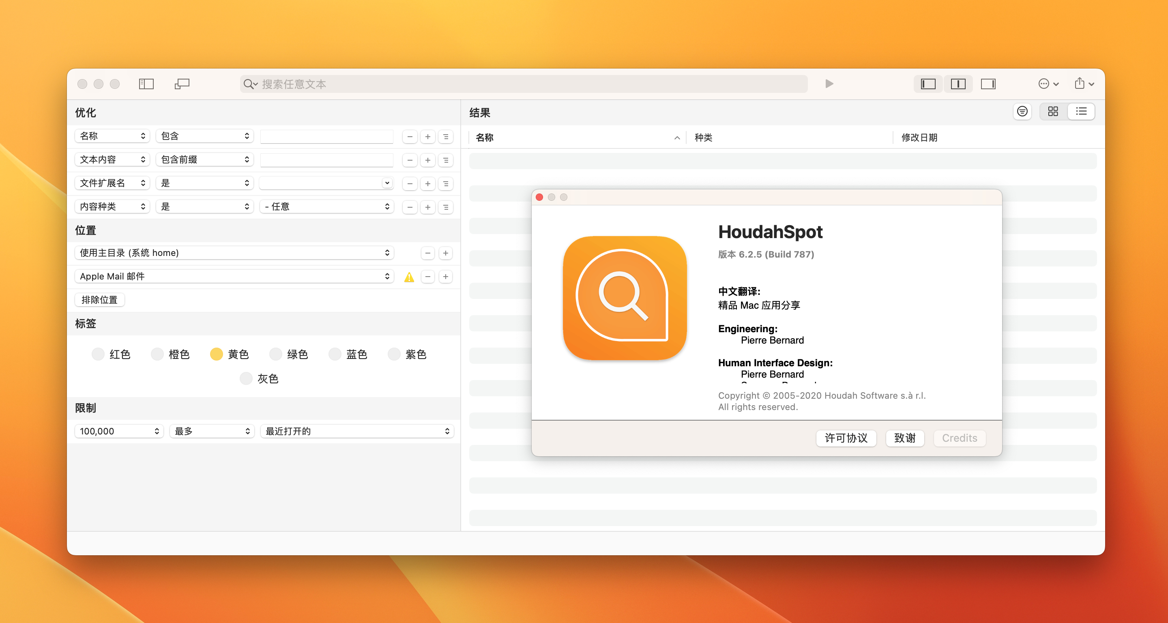Click the 搜索任意文本 search field
Viewport: 1168px width, 623px height.
click(x=524, y=84)
